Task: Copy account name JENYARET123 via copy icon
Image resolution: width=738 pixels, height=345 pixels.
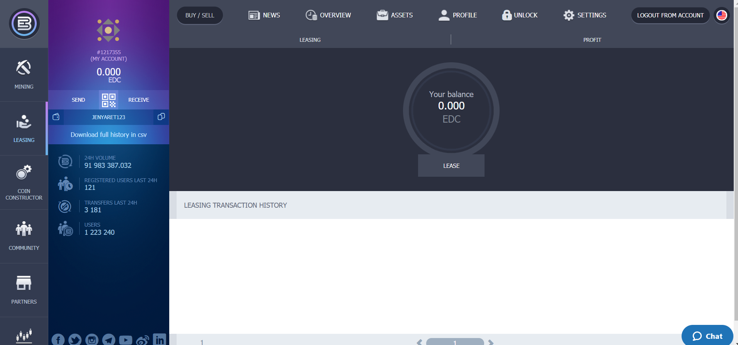Action: pos(161,117)
